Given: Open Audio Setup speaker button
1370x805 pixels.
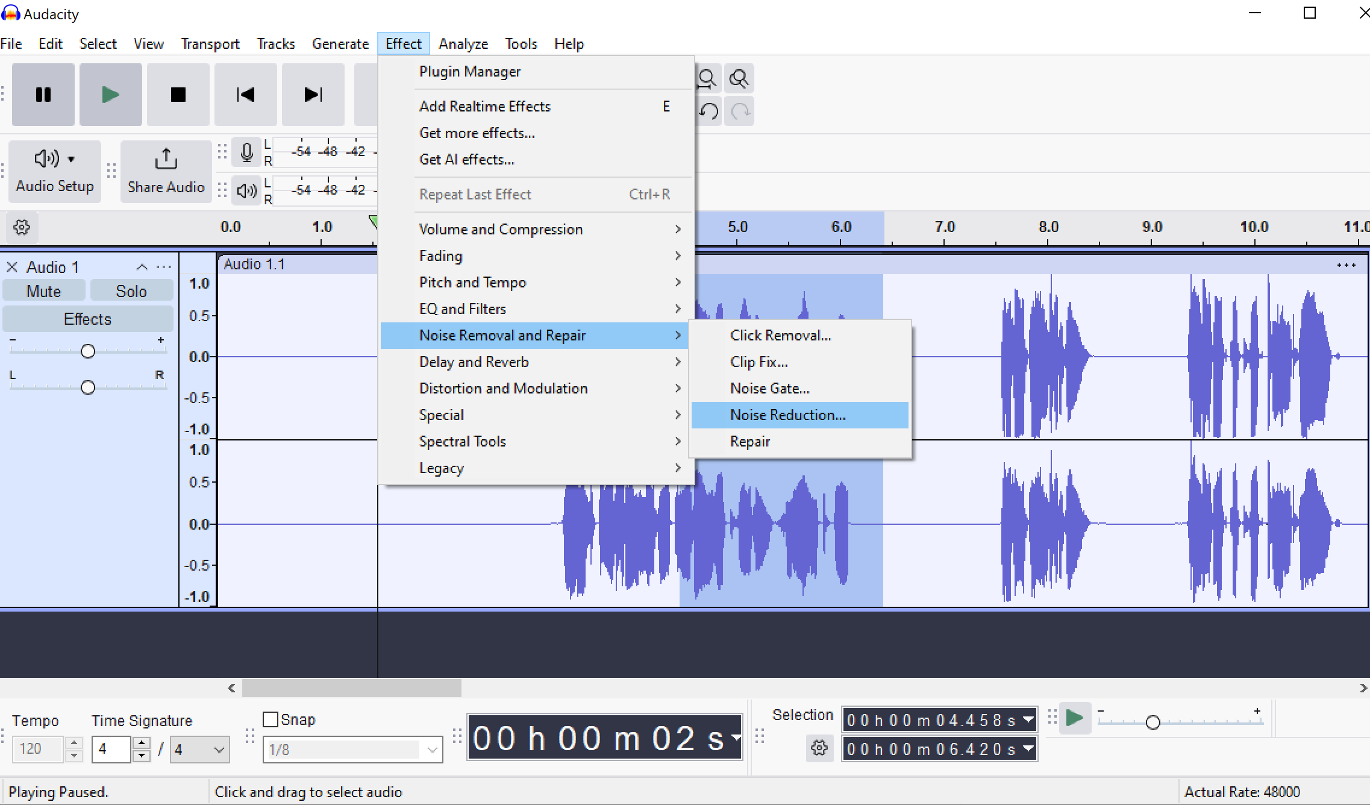Looking at the screenshot, I should [x=55, y=172].
